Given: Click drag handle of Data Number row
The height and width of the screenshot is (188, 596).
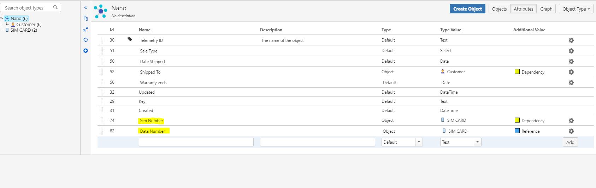Looking at the screenshot, I should [x=102, y=131].
